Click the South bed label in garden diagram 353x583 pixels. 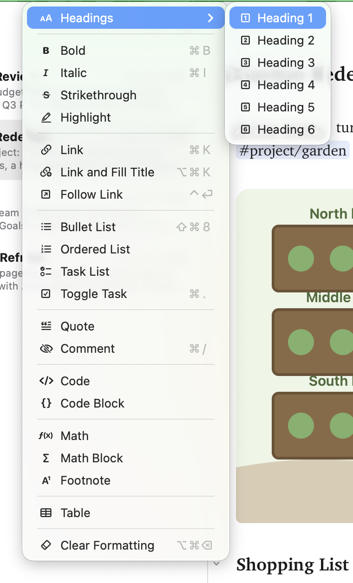pos(331,381)
